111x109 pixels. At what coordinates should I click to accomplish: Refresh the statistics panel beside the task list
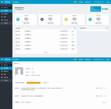[x=107, y=28]
